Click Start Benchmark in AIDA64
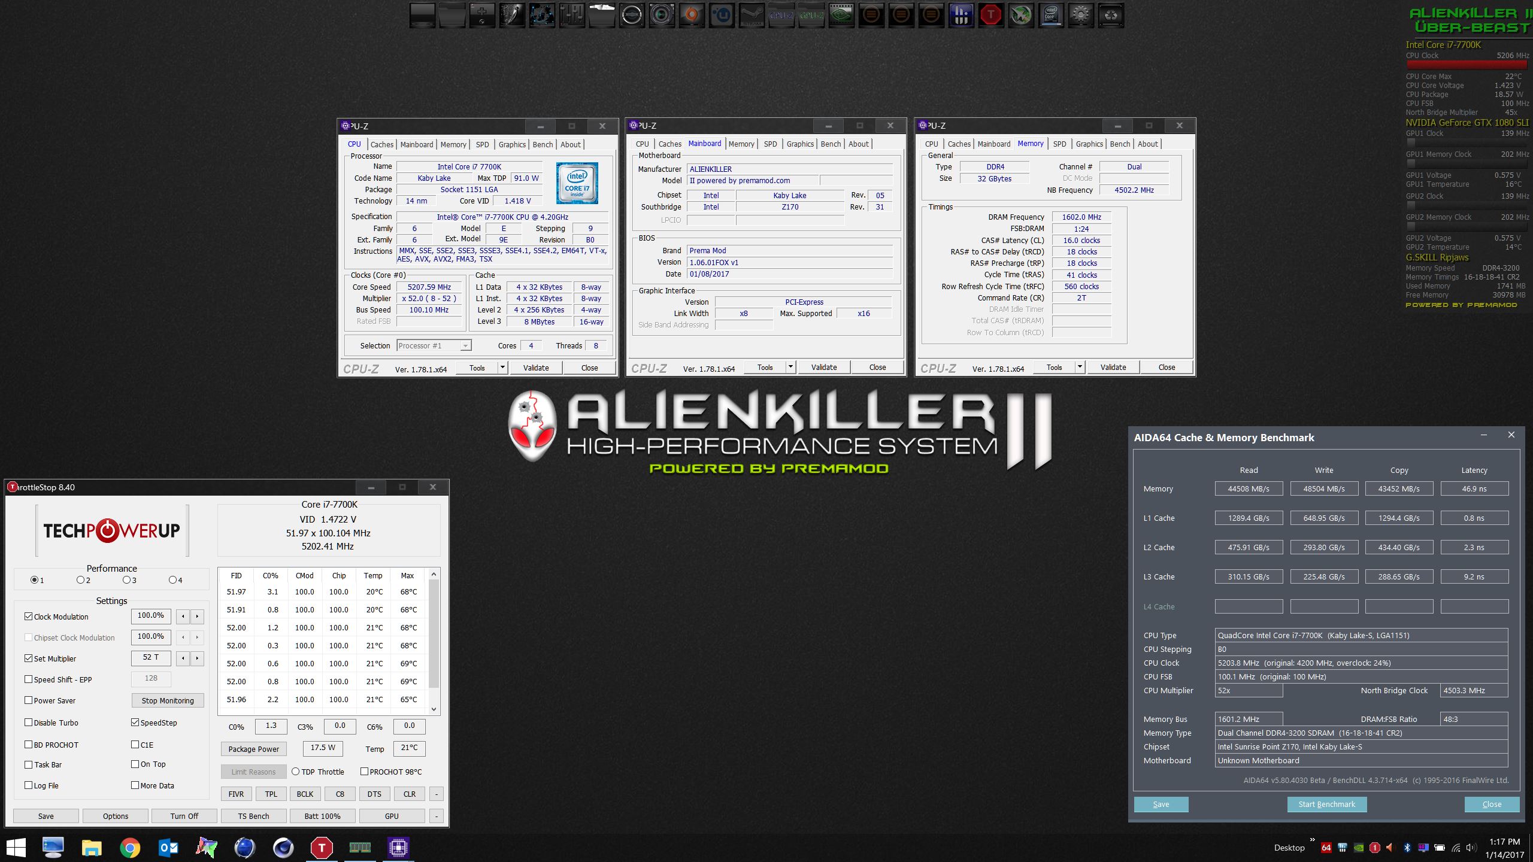 (x=1326, y=804)
